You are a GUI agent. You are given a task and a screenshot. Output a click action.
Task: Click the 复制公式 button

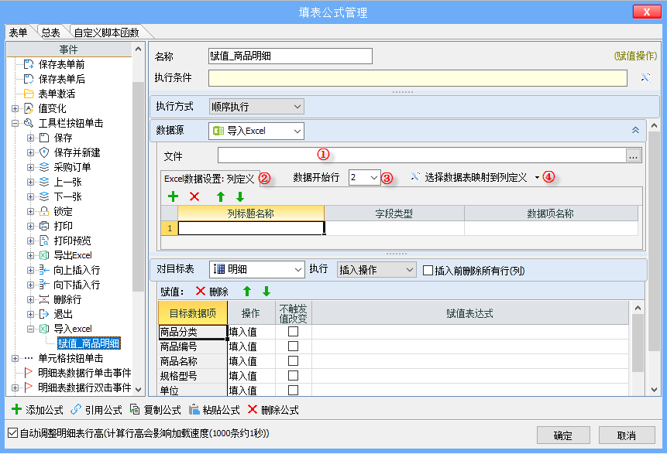[155, 410]
